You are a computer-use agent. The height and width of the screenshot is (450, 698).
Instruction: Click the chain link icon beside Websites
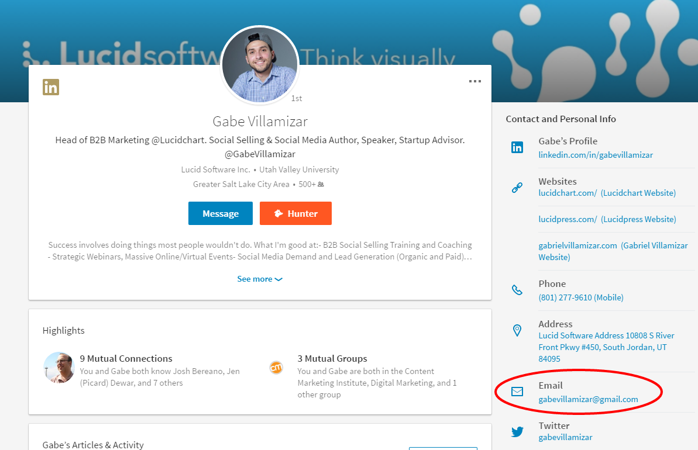517,188
